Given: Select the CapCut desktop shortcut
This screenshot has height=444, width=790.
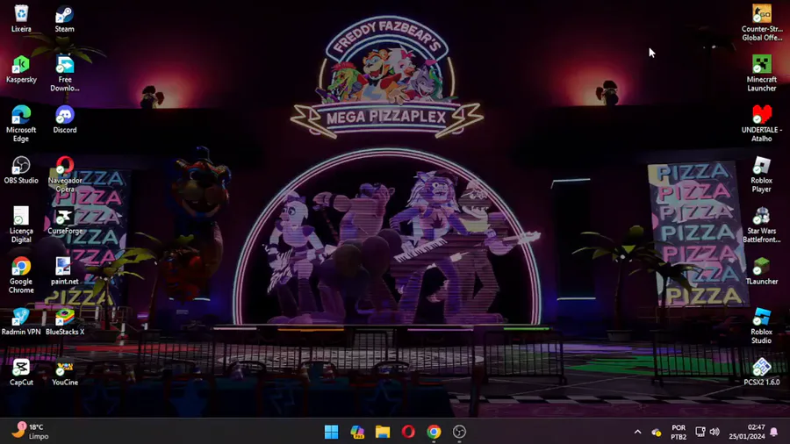Looking at the screenshot, I should (21, 371).
